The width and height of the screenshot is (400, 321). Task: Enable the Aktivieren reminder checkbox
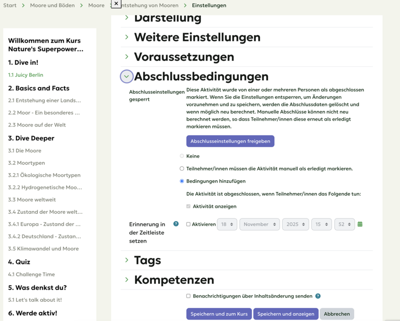[188, 225]
